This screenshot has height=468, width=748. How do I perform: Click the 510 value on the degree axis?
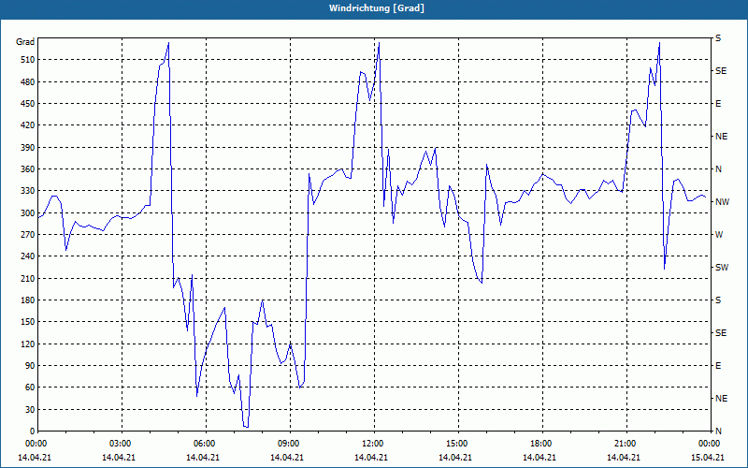28,60
